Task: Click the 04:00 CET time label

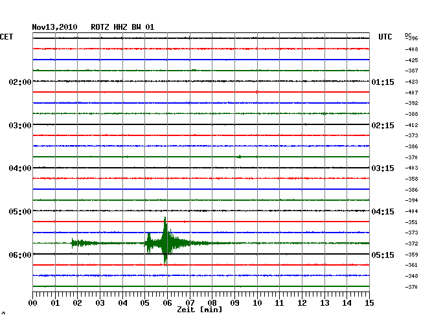Action: point(20,168)
